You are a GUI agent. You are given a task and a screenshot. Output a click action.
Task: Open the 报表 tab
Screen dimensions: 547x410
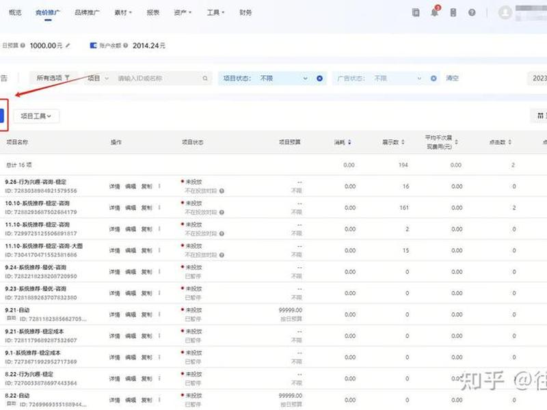tap(152, 12)
